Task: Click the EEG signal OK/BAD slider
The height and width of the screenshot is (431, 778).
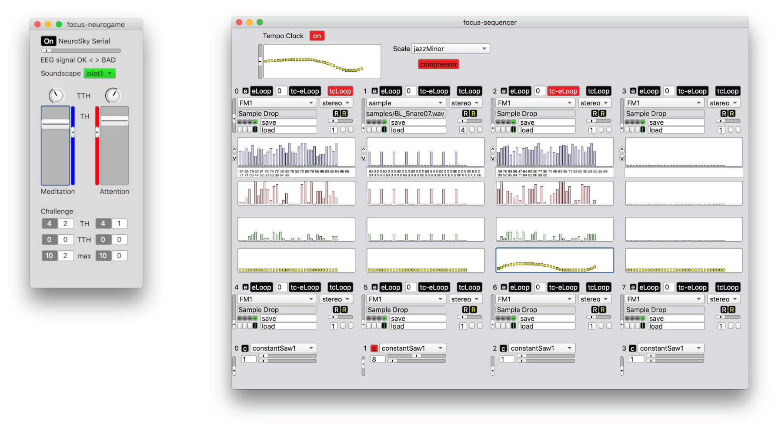Action: (x=81, y=50)
